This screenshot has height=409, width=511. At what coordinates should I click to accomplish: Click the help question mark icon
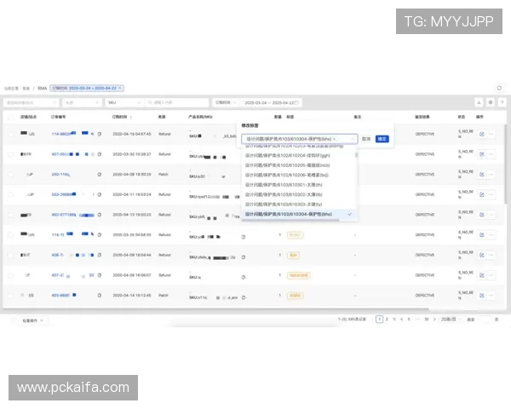(501, 101)
